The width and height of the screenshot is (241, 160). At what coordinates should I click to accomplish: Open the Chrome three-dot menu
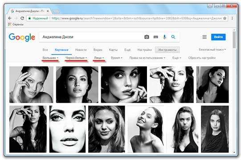[232, 18]
